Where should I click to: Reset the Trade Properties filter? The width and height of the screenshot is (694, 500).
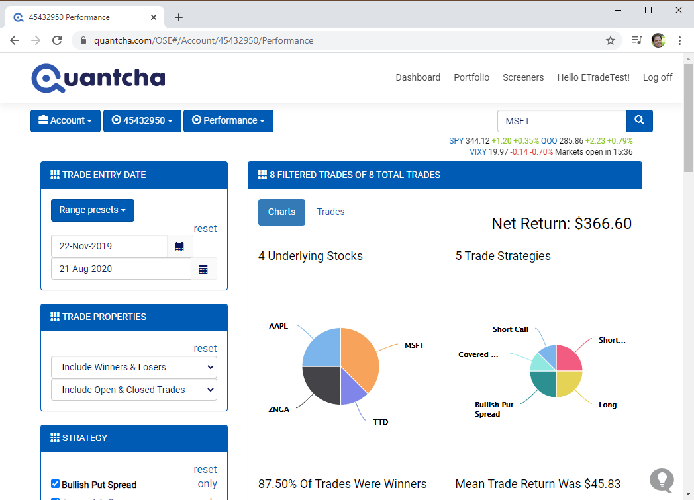(x=205, y=349)
